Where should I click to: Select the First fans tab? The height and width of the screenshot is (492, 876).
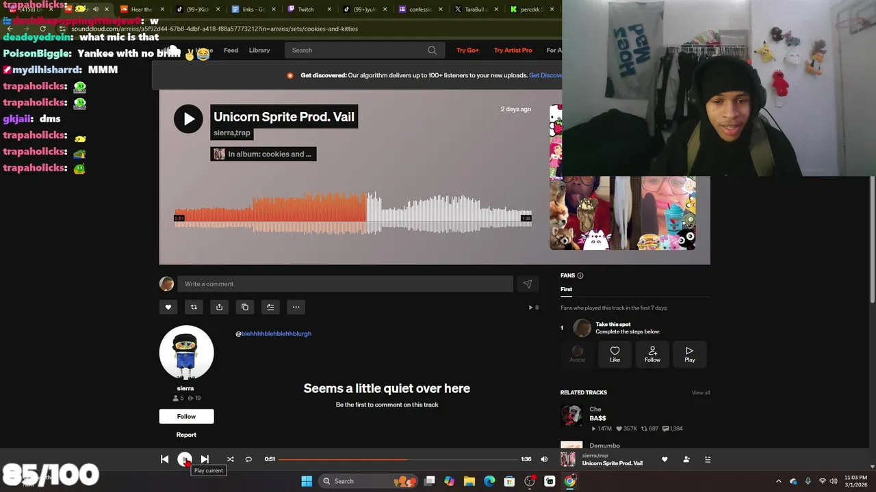566,289
